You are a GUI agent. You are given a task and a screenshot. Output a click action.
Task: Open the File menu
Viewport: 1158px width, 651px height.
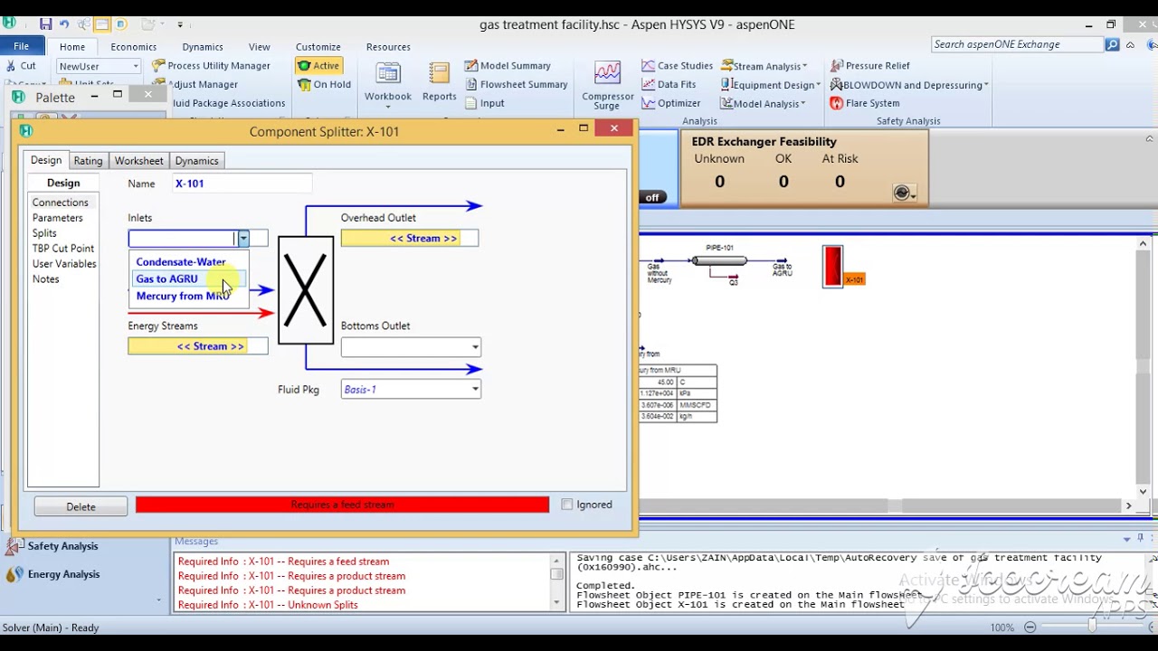click(x=21, y=46)
